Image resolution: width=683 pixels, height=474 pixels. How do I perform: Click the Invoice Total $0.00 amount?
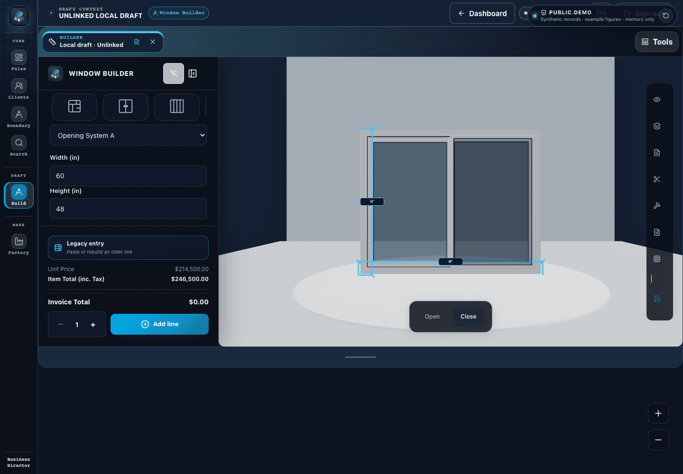199,302
